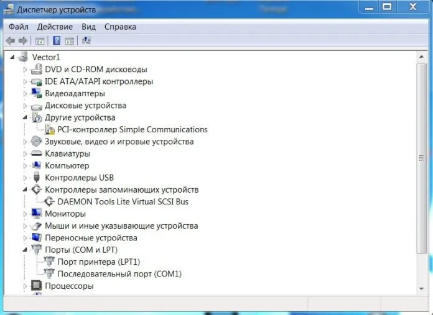Click the Контроллеры запоминающих устройств icon
Image resolution: width=433 pixels, height=315 pixels.
[36, 189]
